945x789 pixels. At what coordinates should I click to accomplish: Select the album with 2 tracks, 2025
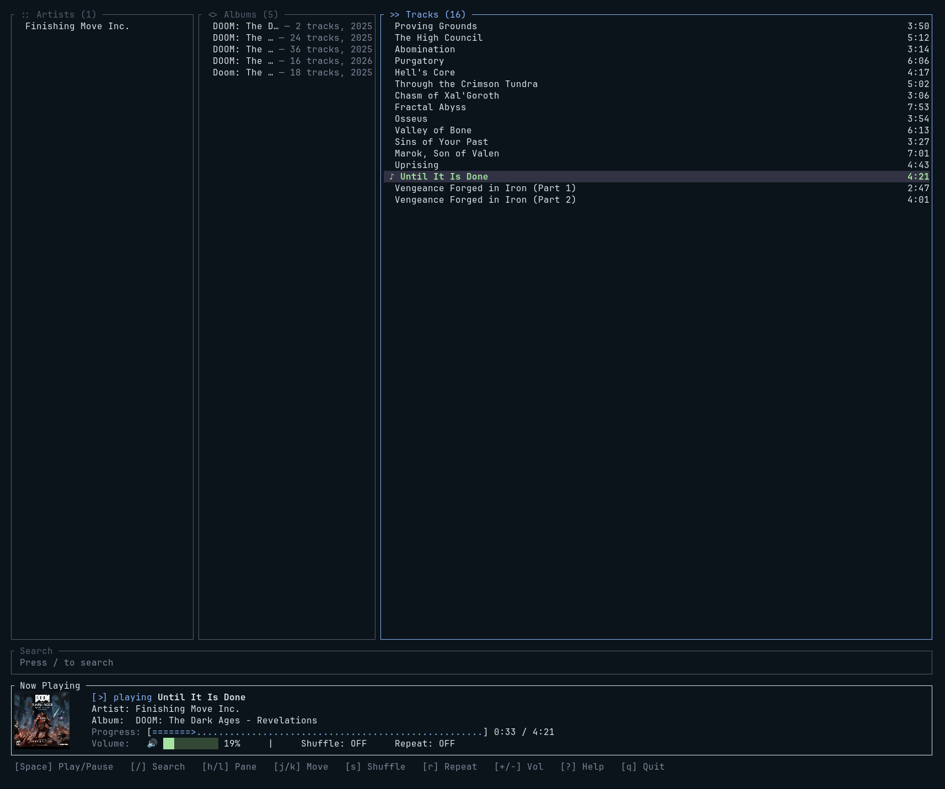[287, 26]
